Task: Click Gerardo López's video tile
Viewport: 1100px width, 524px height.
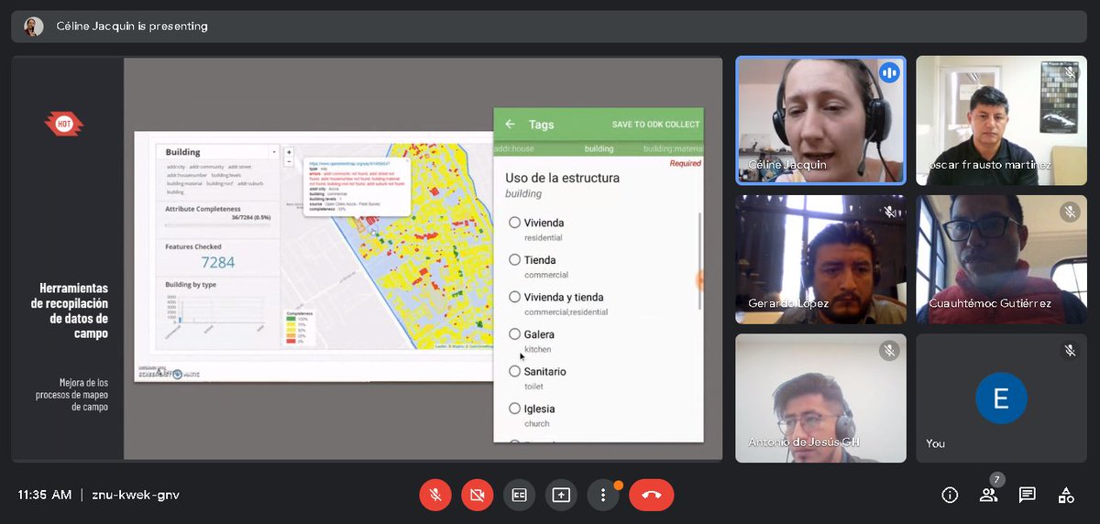Action: pyautogui.click(x=820, y=259)
